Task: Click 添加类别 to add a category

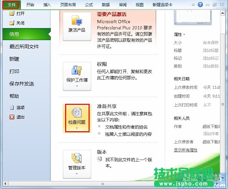Action: tap(210, 66)
